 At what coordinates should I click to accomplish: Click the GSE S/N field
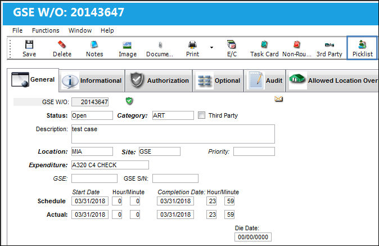click(175, 178)
